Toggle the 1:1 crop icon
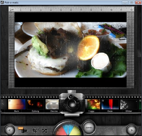Viewport: 142px width, 136px height. tap(35, 131)
